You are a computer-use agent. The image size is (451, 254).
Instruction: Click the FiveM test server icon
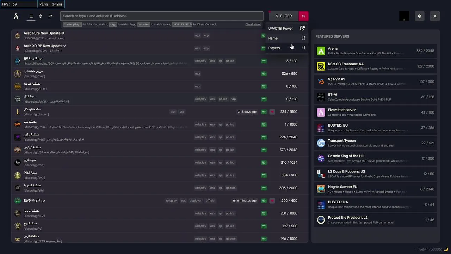(x=321, y=112)
